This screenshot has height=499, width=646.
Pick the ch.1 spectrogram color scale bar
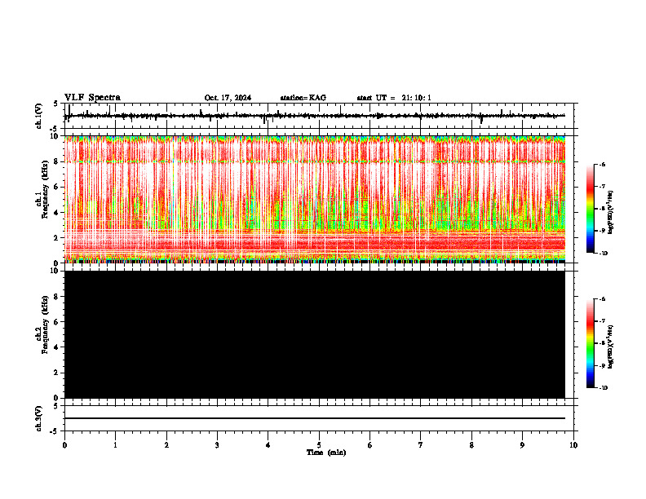[590, 209]
